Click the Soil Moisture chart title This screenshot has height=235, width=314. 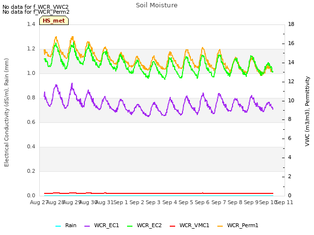click(x=157, y=5)
